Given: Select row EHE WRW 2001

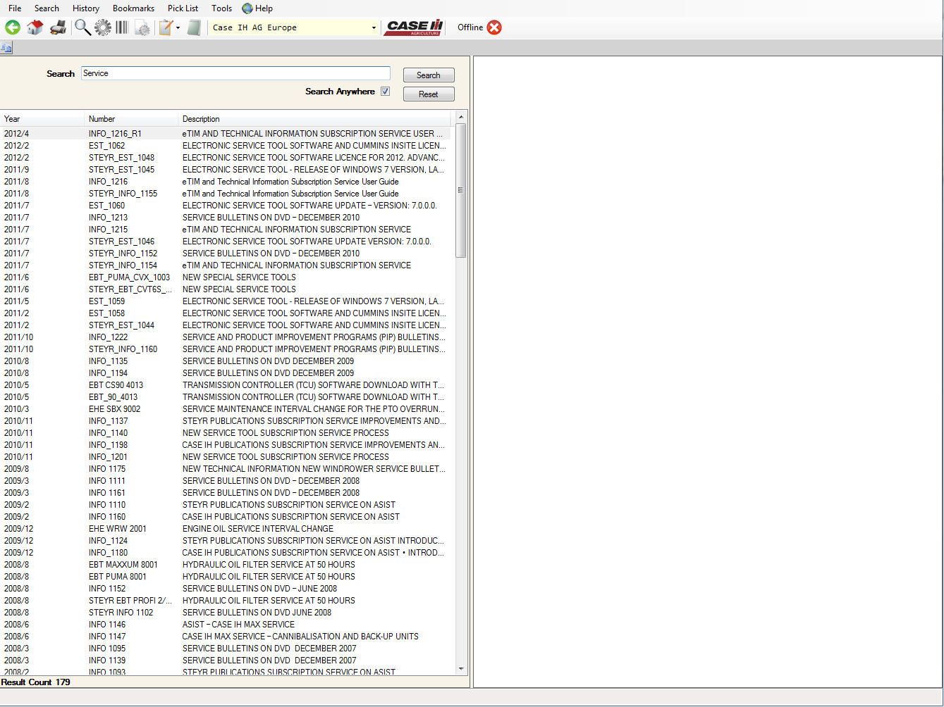Looking at the screenshot, I should pos(226,529).
